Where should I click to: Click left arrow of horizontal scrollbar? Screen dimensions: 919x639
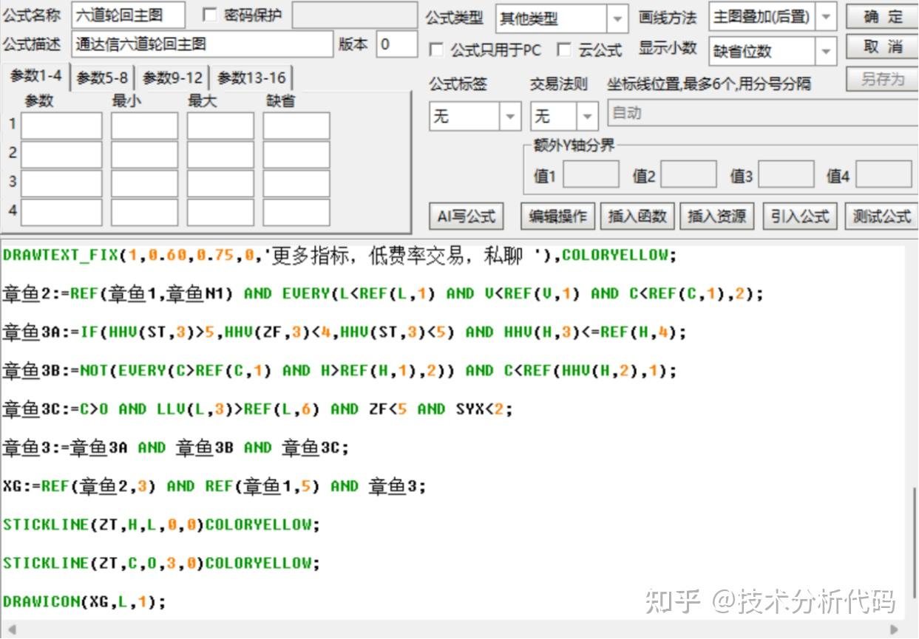[x=10, y=630]
